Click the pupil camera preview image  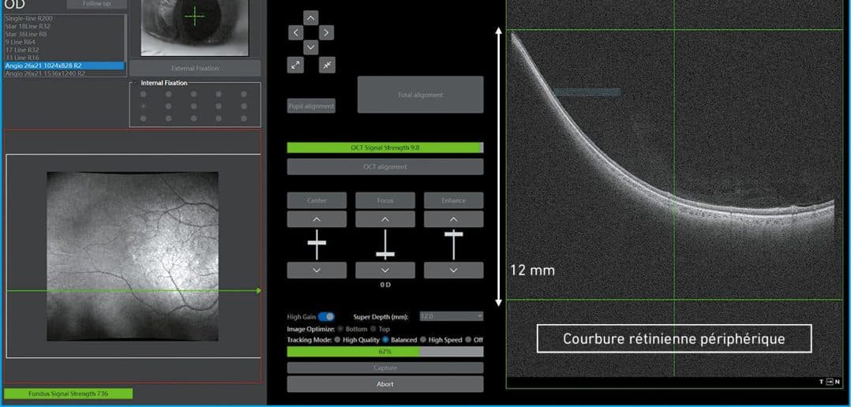195,28
